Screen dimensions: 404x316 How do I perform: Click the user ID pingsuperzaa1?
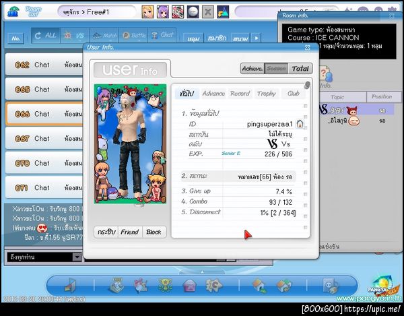(x=270, y=124)
